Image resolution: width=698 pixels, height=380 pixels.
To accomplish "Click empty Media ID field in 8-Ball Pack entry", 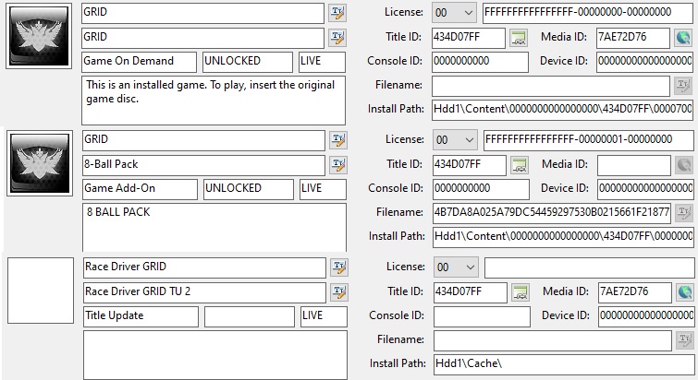I will (634, 165).
